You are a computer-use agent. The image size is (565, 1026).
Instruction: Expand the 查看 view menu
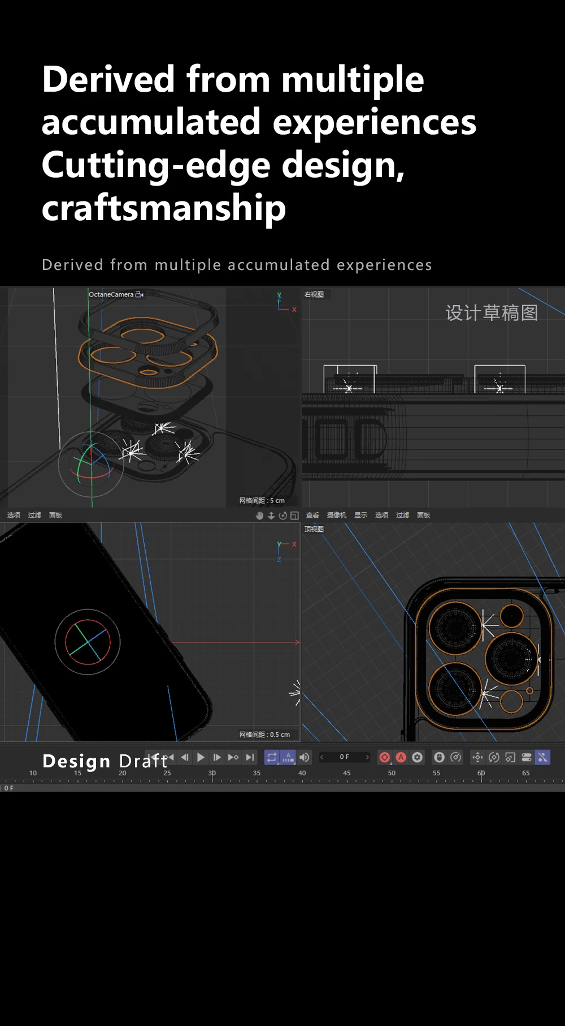point(312,515)
